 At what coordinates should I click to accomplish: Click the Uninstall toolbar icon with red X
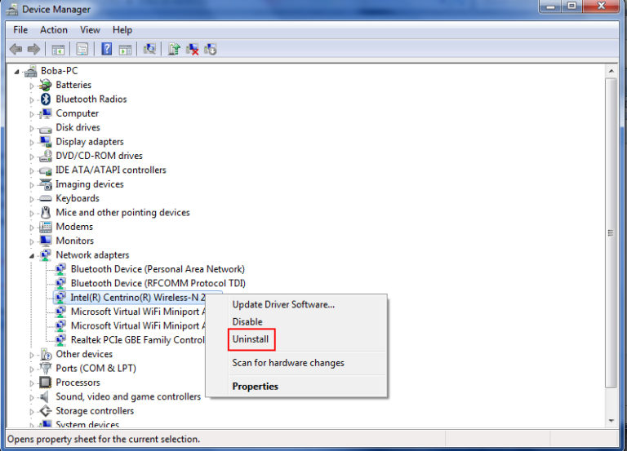192,49
